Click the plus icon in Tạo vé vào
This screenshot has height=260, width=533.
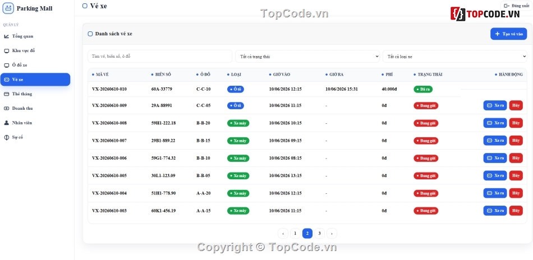click(497, 34)
